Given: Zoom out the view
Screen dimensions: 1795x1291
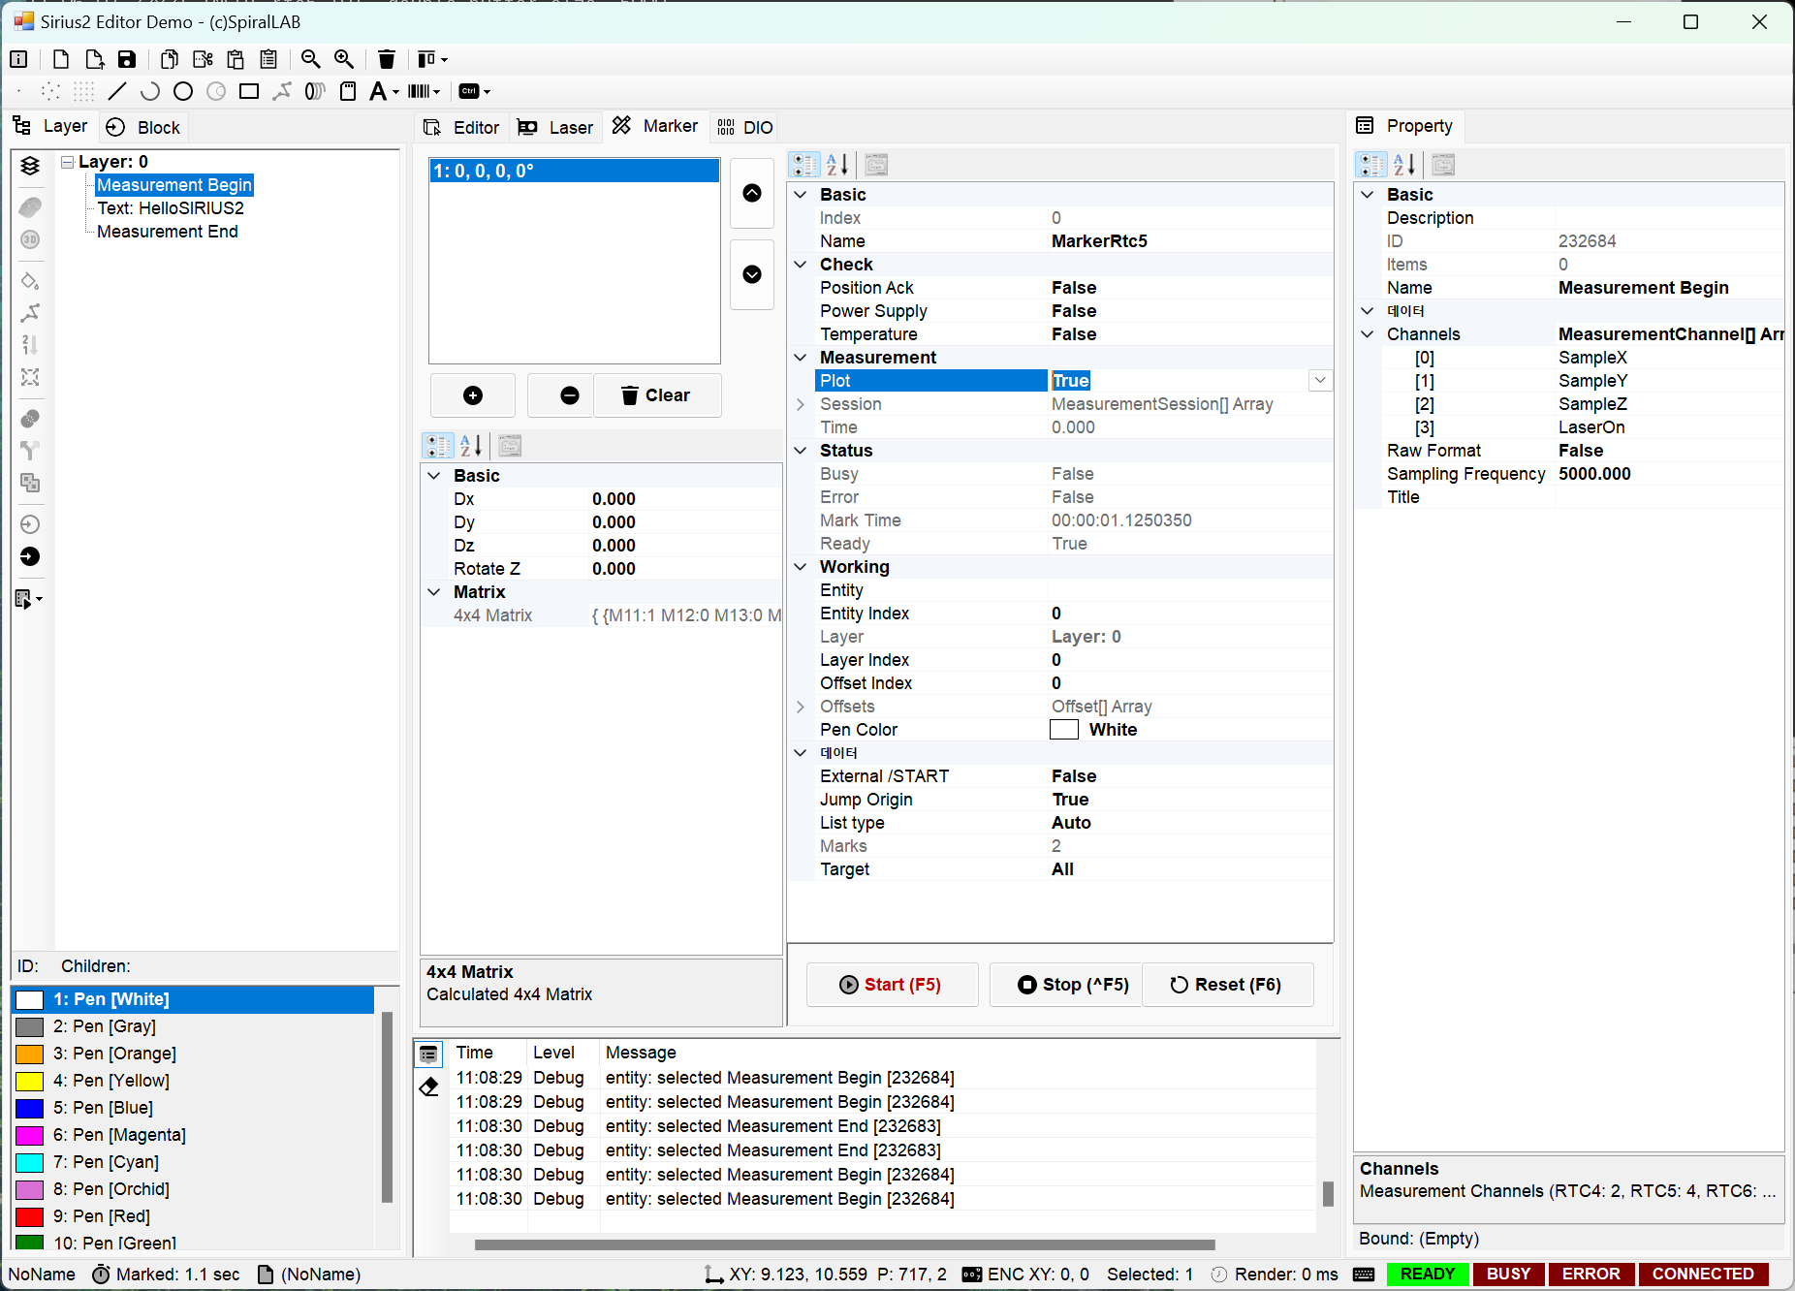Looking at the screenshot, I should coord(311,59).
